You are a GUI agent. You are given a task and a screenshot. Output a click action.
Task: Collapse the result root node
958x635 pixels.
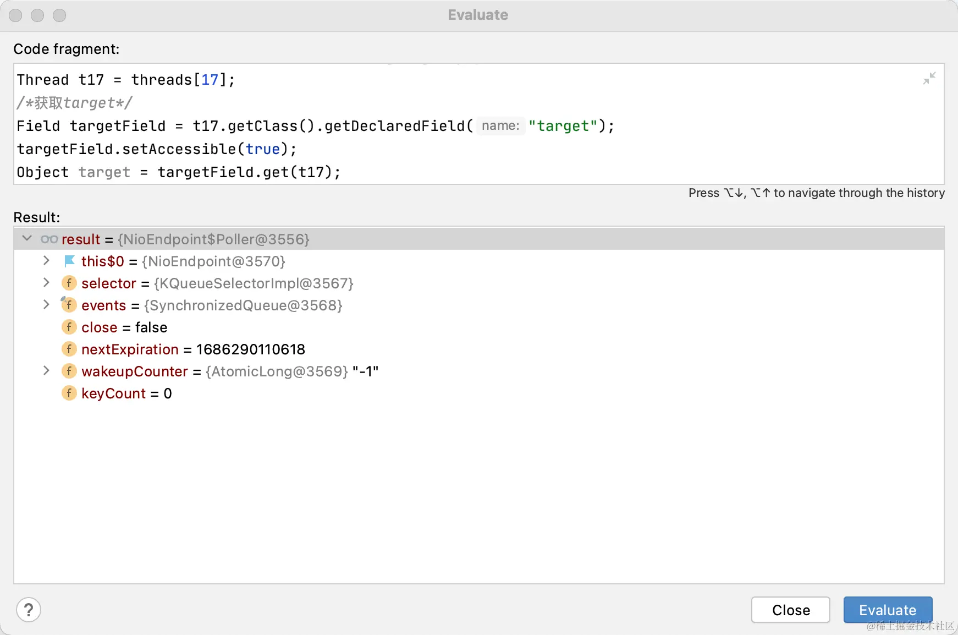coord(26,239)
